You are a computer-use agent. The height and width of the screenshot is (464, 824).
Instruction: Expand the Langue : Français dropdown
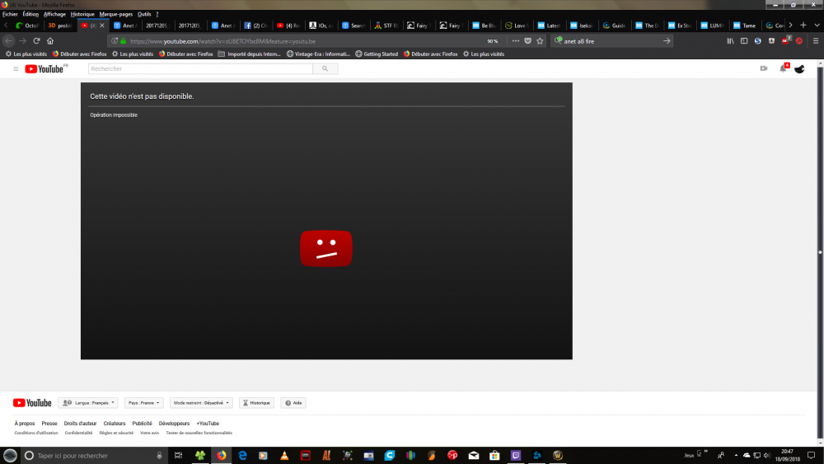click(88, 403)
